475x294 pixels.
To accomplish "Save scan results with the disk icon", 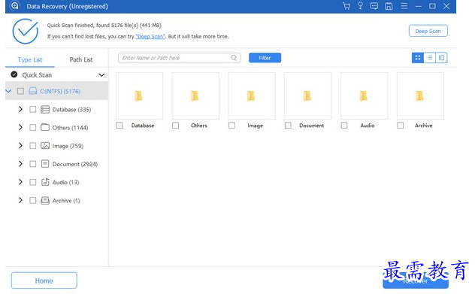I will [x=389, y=6].
